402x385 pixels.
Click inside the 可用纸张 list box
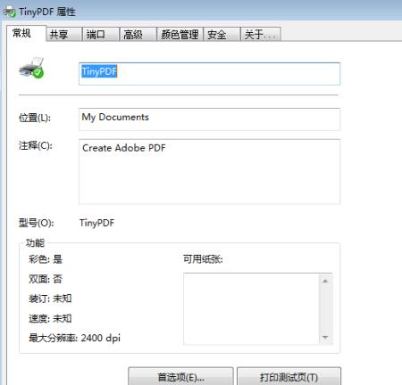pyautogui.click(x=251, y=309)
